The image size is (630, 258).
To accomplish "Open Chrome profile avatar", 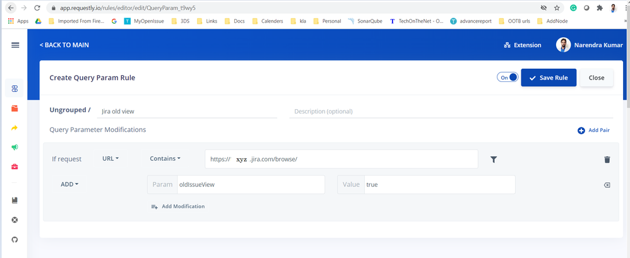I will pos(613,8).
